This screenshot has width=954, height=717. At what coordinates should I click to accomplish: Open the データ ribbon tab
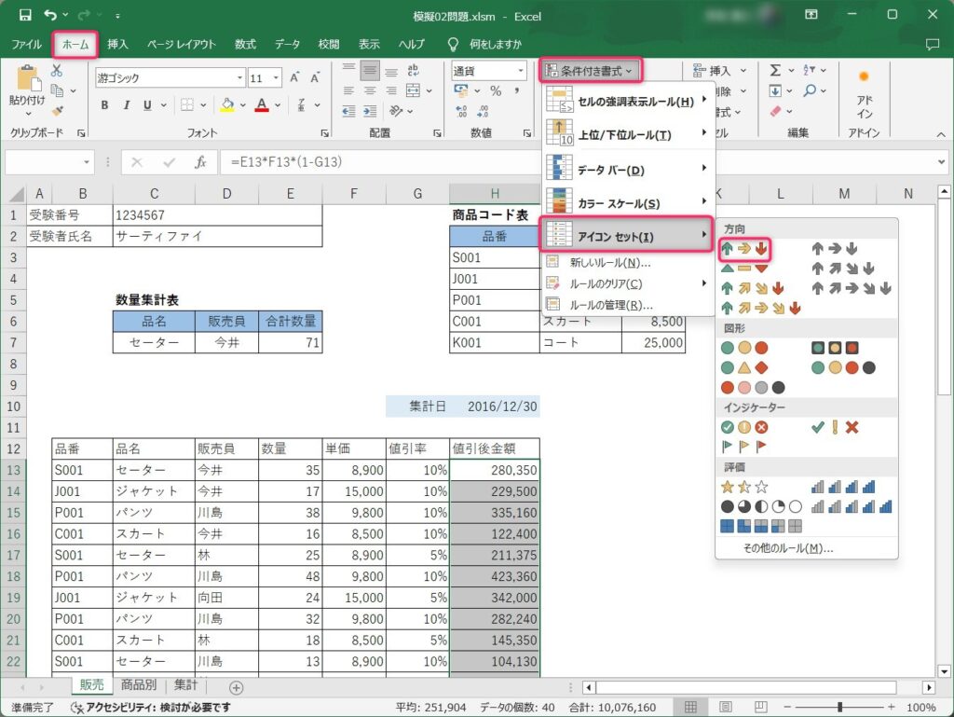(287, 44)
